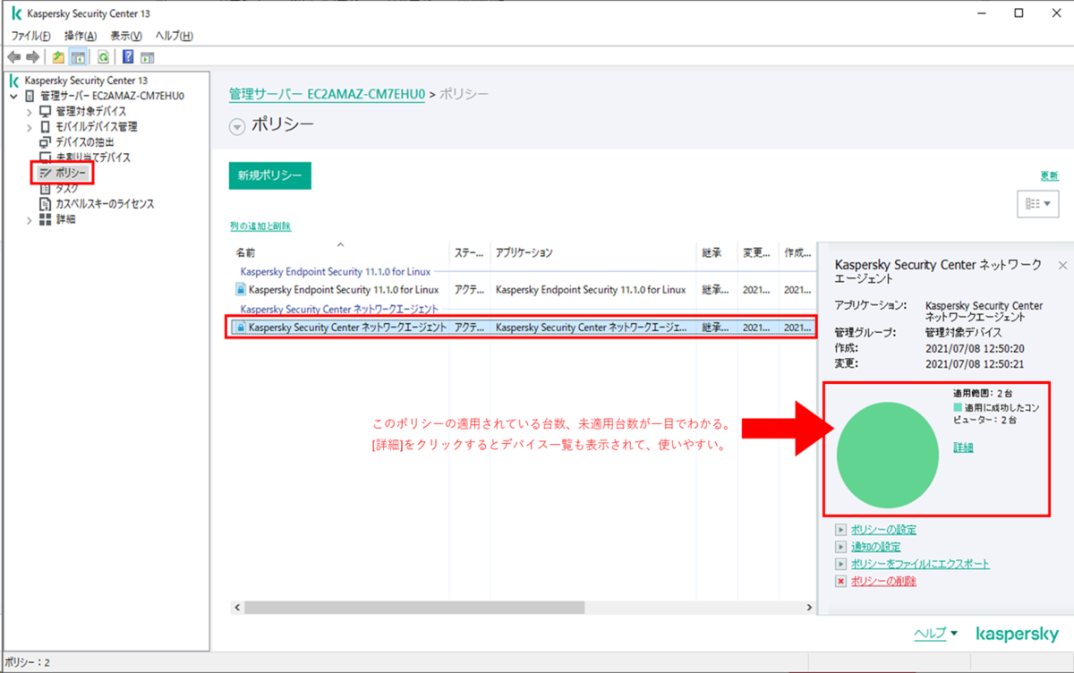Click the 詳細 link beside the pie chart
This screenshot has height=673, width=1074.
963,447
